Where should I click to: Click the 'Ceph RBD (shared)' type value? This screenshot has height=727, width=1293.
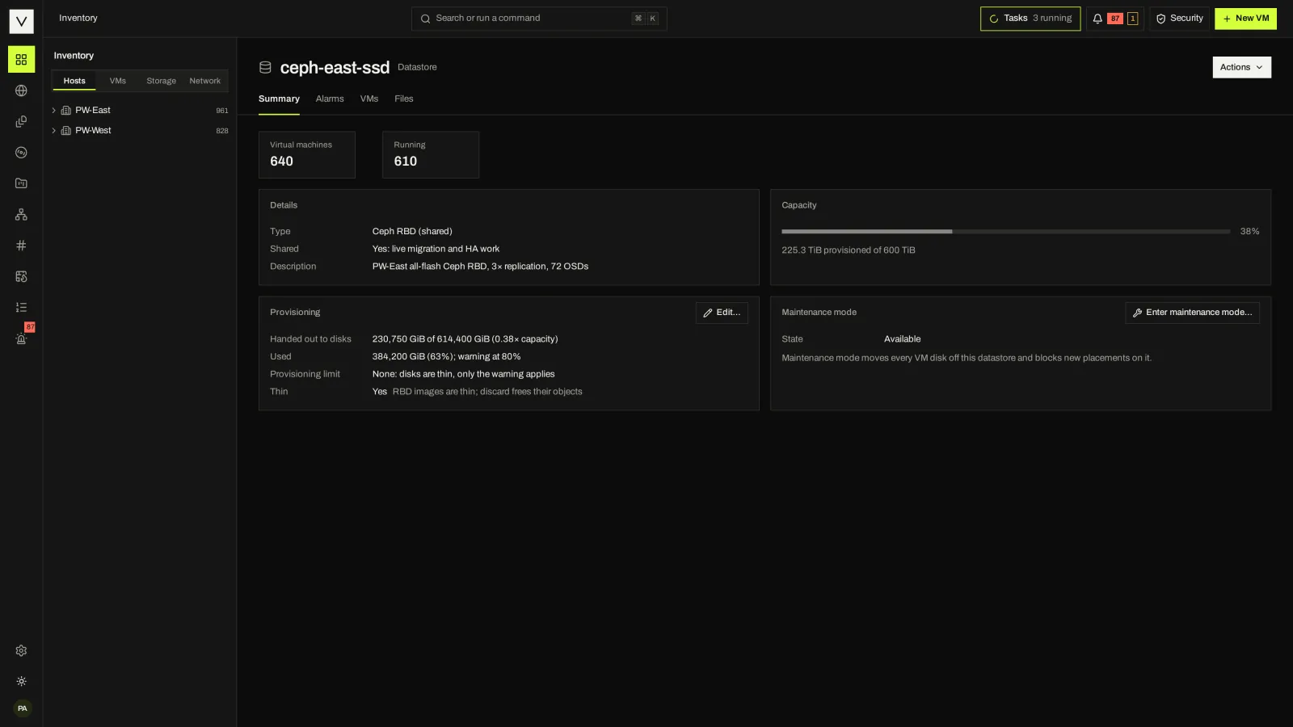pos(412,232)
